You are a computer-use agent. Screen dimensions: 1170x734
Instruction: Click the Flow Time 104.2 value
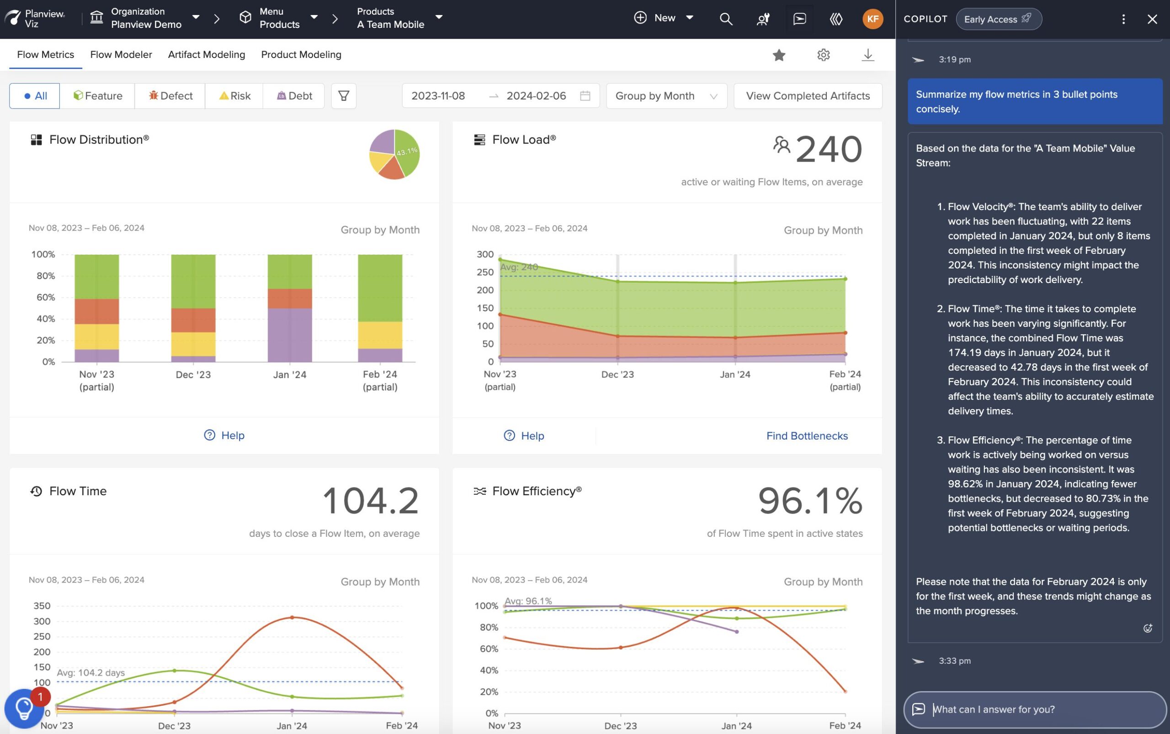click(x=371, y=501)
